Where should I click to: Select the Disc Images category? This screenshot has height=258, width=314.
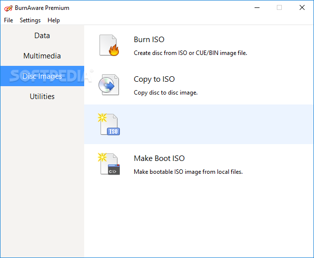42,76
